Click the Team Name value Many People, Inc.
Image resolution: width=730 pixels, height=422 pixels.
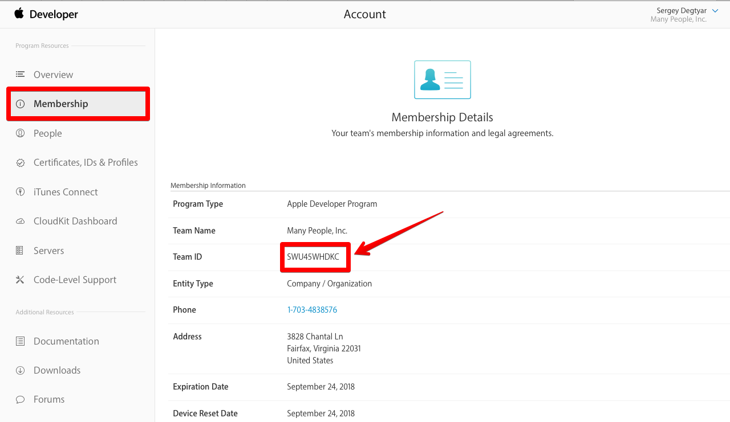[x=317, y=231]
